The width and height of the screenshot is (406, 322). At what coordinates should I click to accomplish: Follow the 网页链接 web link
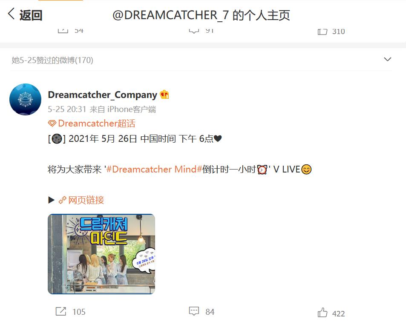tap(86, 200)
